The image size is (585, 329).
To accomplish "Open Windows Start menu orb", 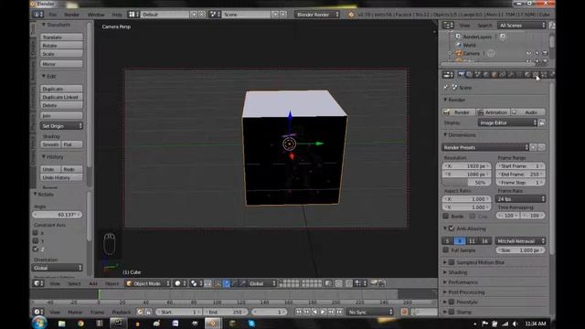I will tap(39, 323).
